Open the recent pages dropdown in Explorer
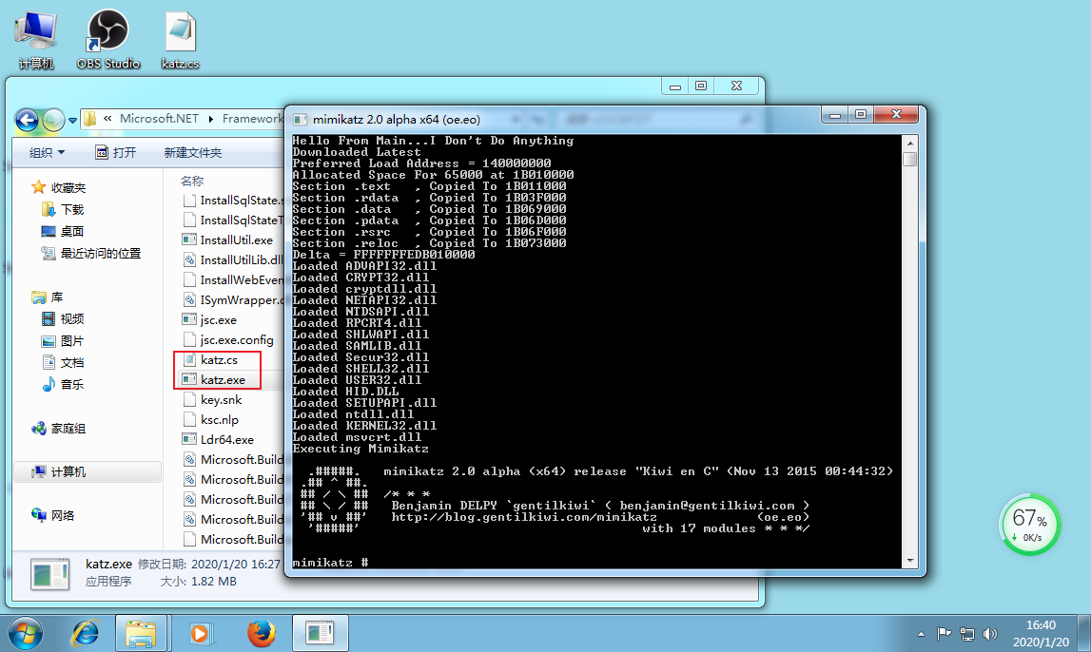The height and width of the screenshot is (652, 1091). point(72,121)
